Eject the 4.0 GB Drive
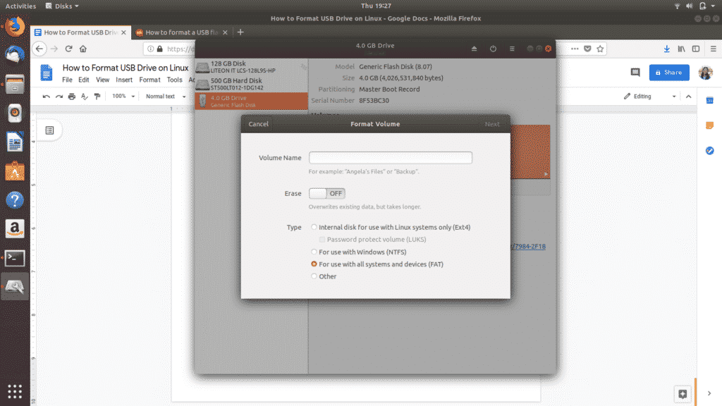This screenshot has height=406, width=722. pyautogui.click(x=475, y=49)
